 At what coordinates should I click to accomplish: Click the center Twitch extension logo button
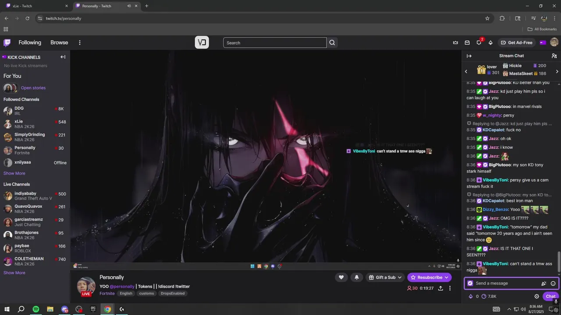202,42
